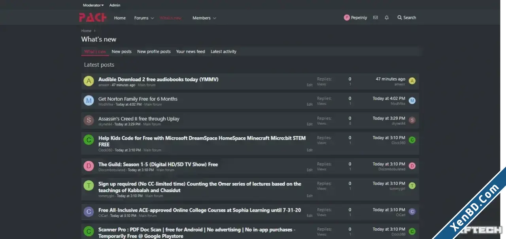Click the PACH forum logo
The image size is (506, 239).
point(93,18)
